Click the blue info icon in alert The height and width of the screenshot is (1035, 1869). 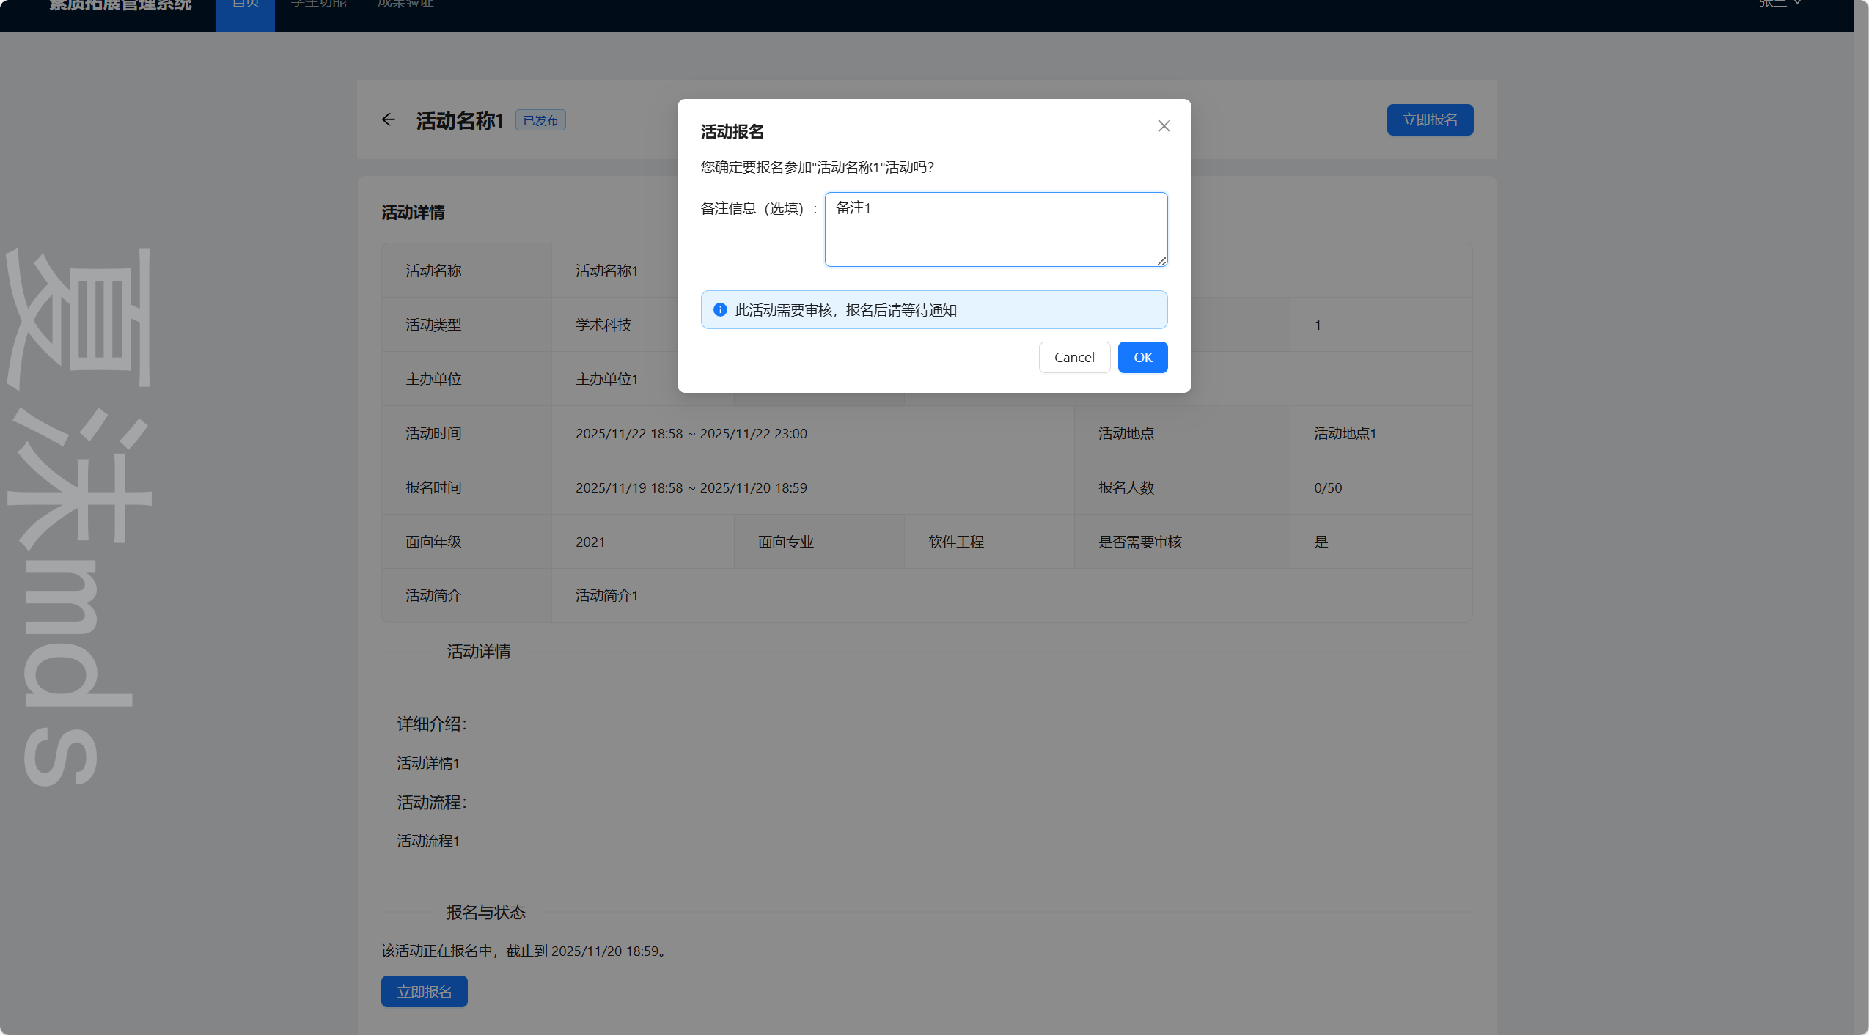point(720,310)
